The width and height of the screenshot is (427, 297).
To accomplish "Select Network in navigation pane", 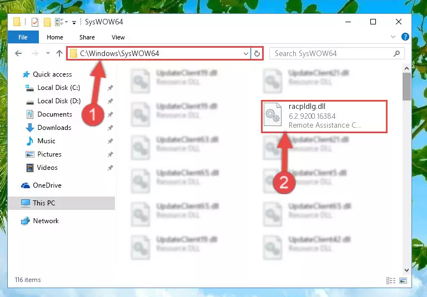I will (46, 221).
